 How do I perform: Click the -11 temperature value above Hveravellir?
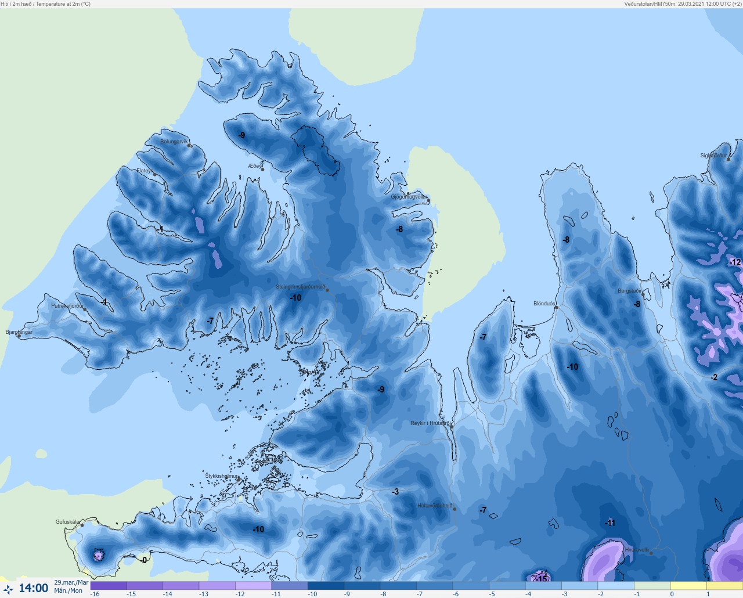pyautogui.click(x=609, y=523)
